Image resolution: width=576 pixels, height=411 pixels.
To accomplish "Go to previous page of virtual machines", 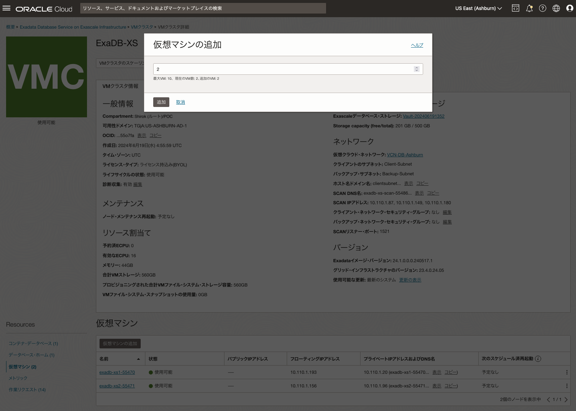I will point(548,400).
